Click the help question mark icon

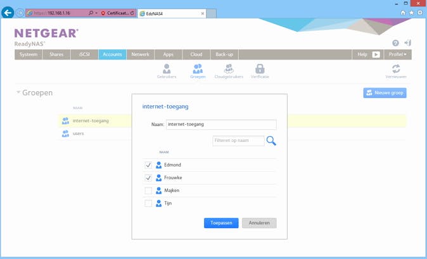(395, 43)
